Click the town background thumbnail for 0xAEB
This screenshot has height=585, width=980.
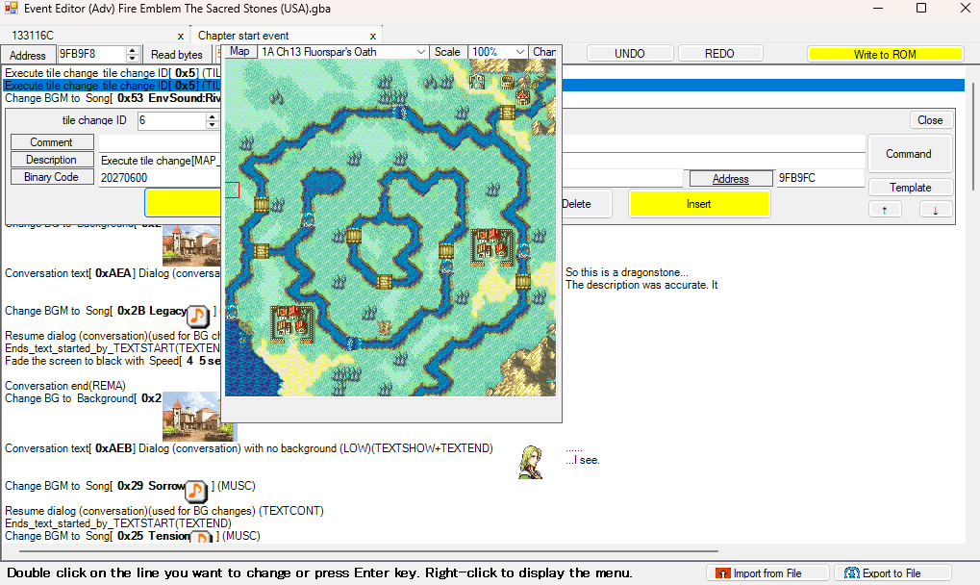pyautogui.click(x=199, y=417)
